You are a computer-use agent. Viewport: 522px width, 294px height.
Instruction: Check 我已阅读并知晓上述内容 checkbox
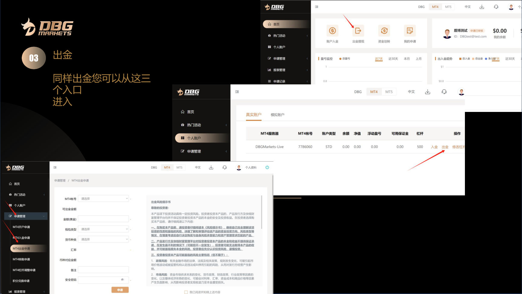(186, 292)
